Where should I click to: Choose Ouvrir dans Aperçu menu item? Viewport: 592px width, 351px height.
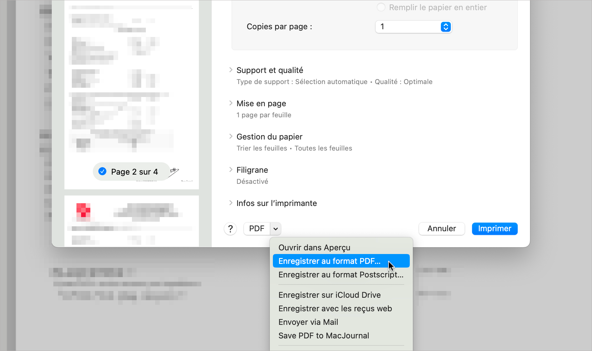[314, 248]
